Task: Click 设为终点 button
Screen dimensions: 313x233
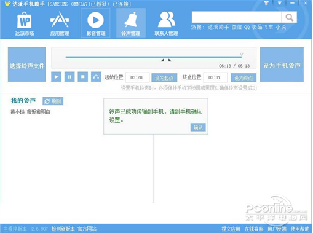Action: click(244, 77)
